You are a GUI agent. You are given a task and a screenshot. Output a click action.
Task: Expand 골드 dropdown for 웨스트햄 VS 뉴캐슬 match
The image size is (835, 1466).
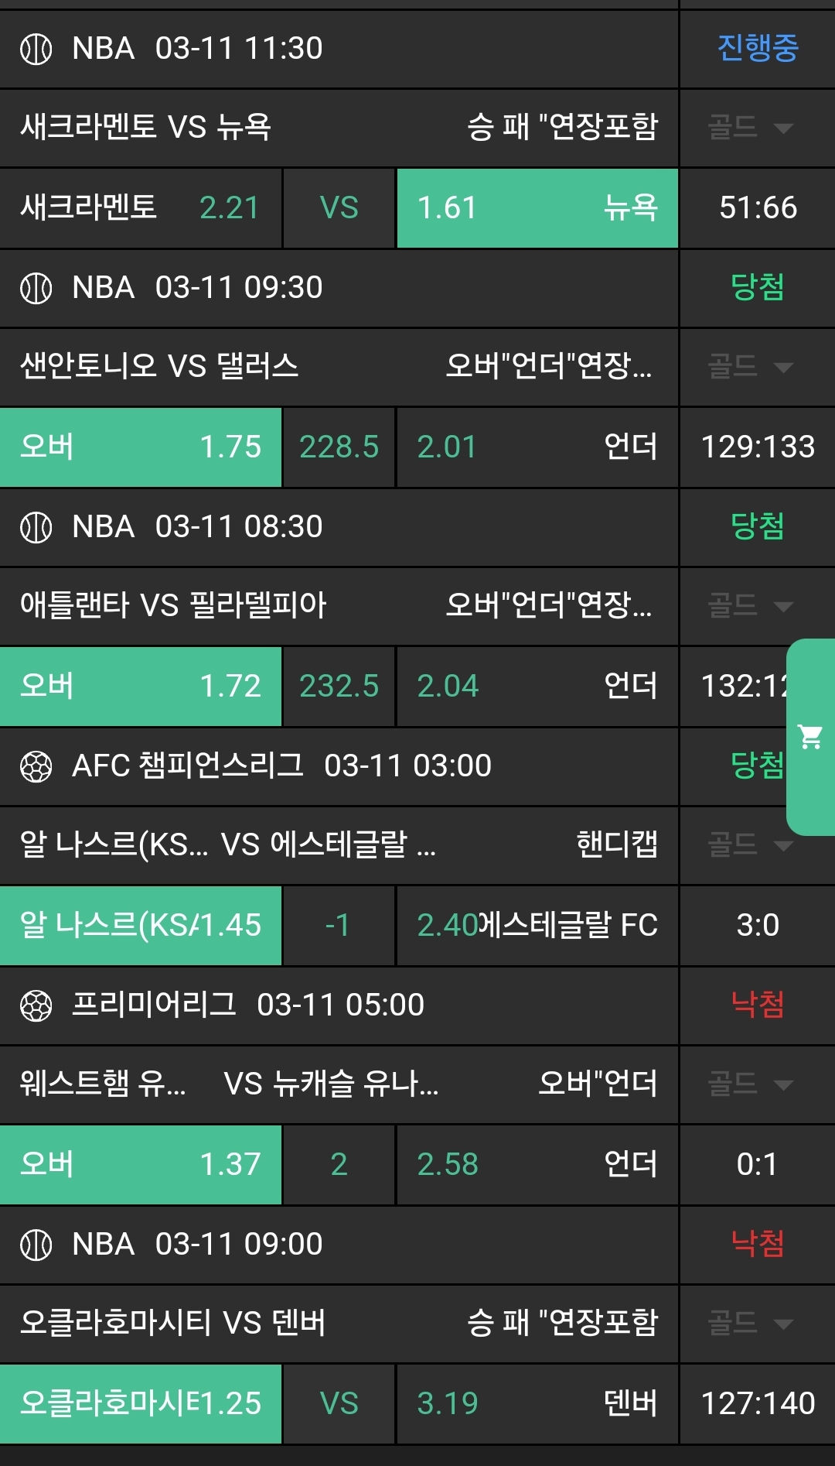pos(751,1084)
